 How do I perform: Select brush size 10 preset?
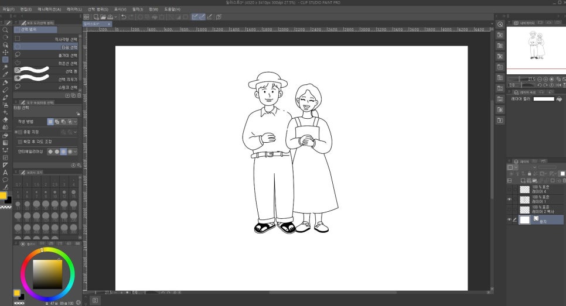tap(55, 194)
